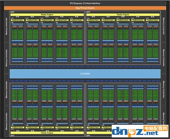Click first PolyMorph Engine in upper-left GPC
This screenshot has width=170, height=139.
(x=17, y=20)
